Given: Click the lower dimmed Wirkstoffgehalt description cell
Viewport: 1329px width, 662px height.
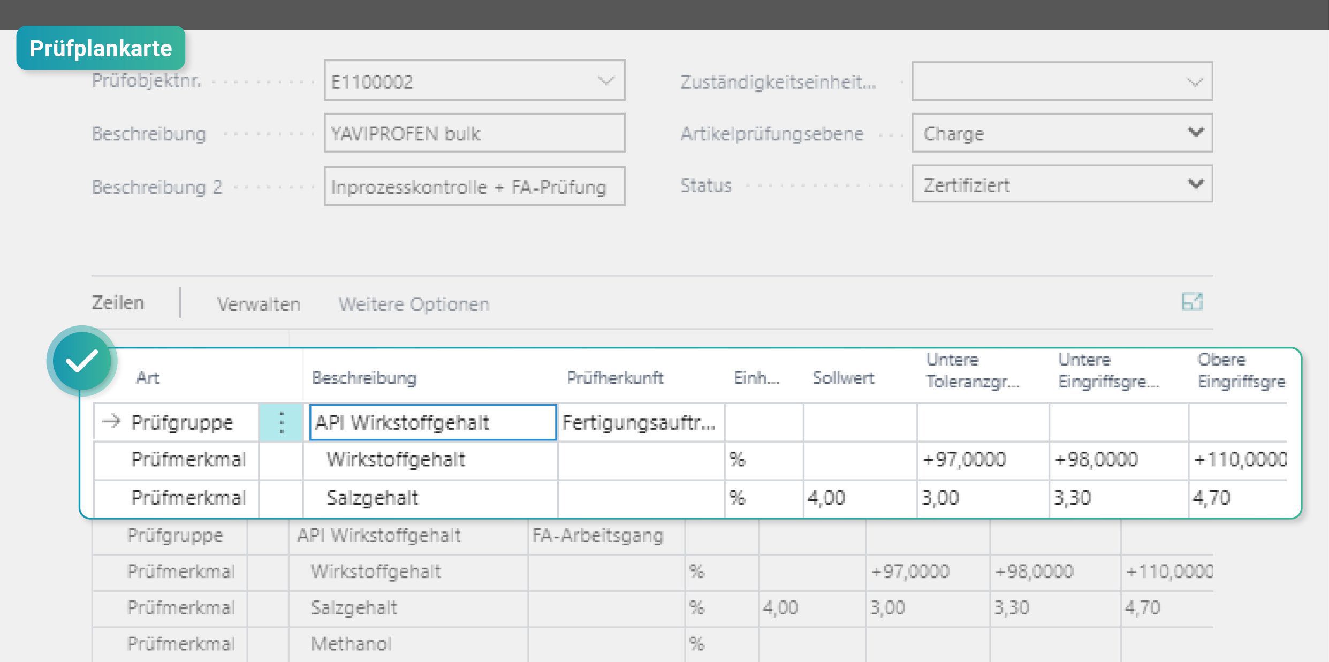Looking at the screenshot, I should tap(408, 572).
